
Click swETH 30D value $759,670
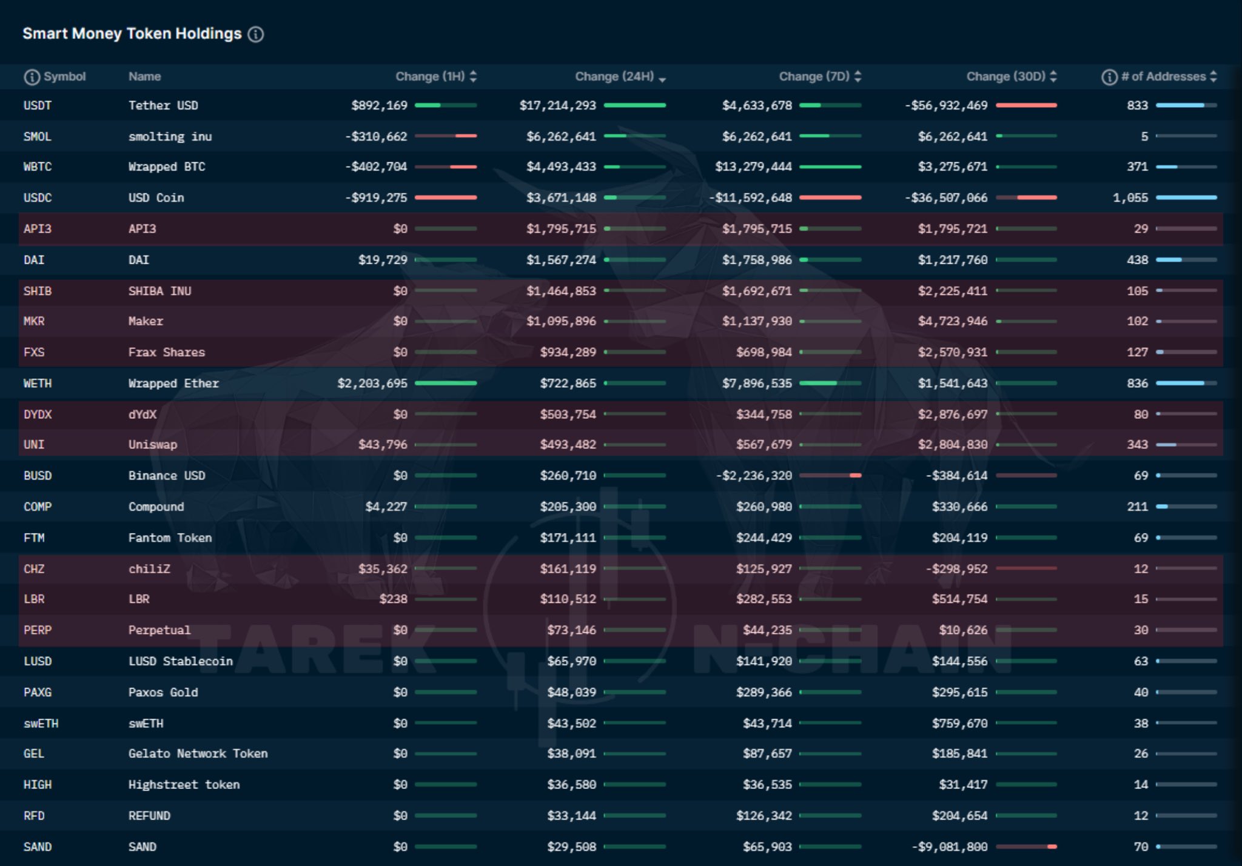coord(960,724)
